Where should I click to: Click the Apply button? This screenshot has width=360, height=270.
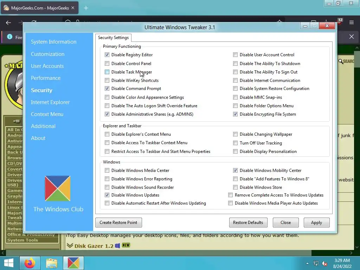click(317, 223)
